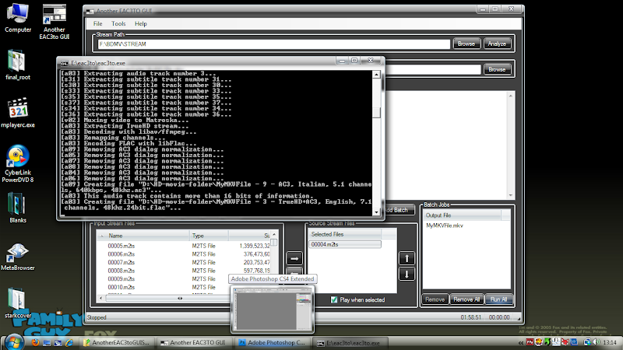Click inside the Stream Path input field
This screenshot has width=623, height=350.
pyautogui.click(x=273, y=44)
